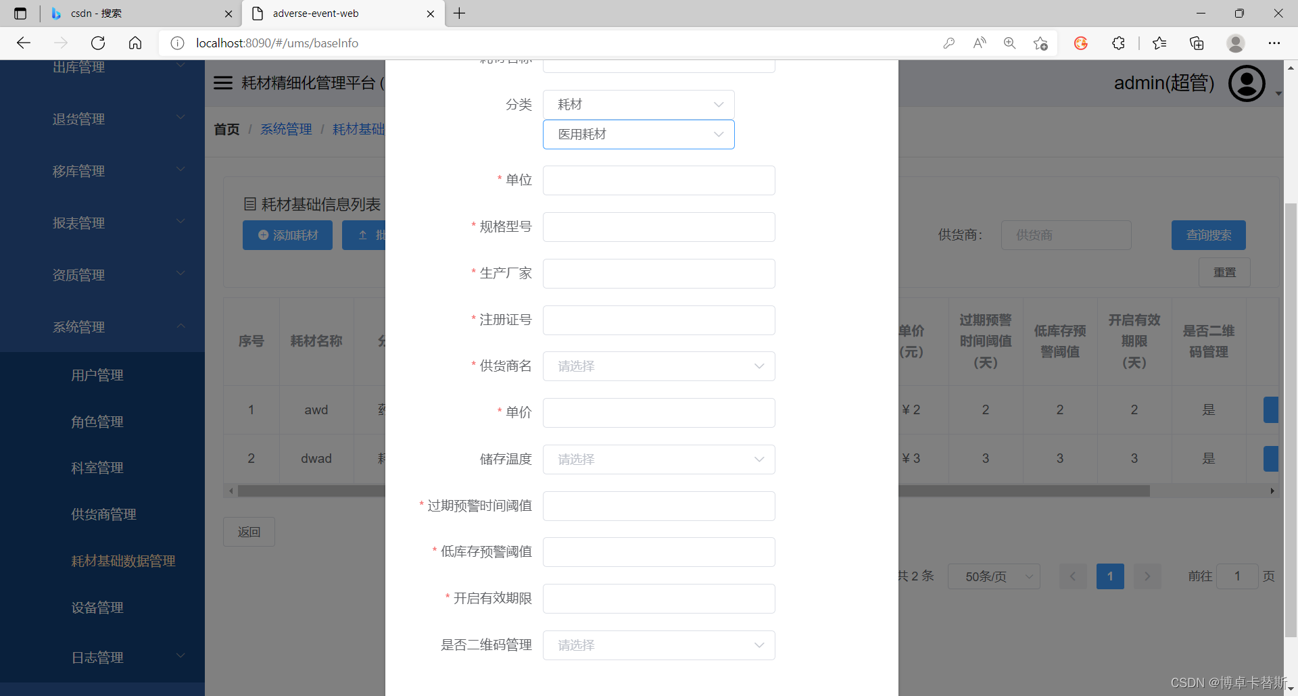
Task: Click the 返回 button
Action: click(249, 532)
